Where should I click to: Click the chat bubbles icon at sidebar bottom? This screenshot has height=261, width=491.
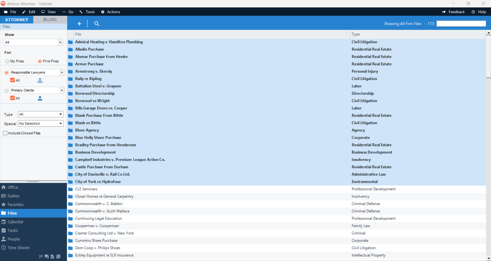click(x=47, y=256)
